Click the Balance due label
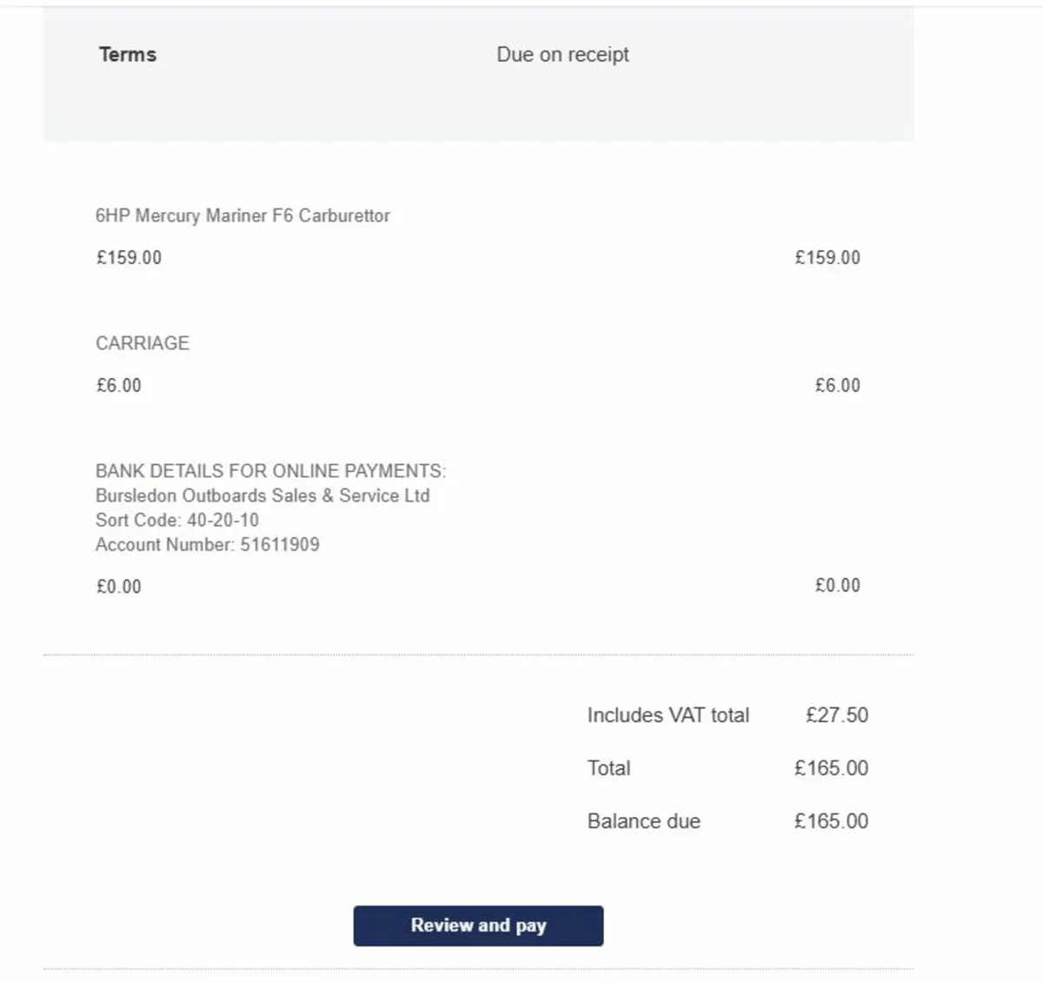The height and width of the screenshot is (982, 1043). coord(643,821)
